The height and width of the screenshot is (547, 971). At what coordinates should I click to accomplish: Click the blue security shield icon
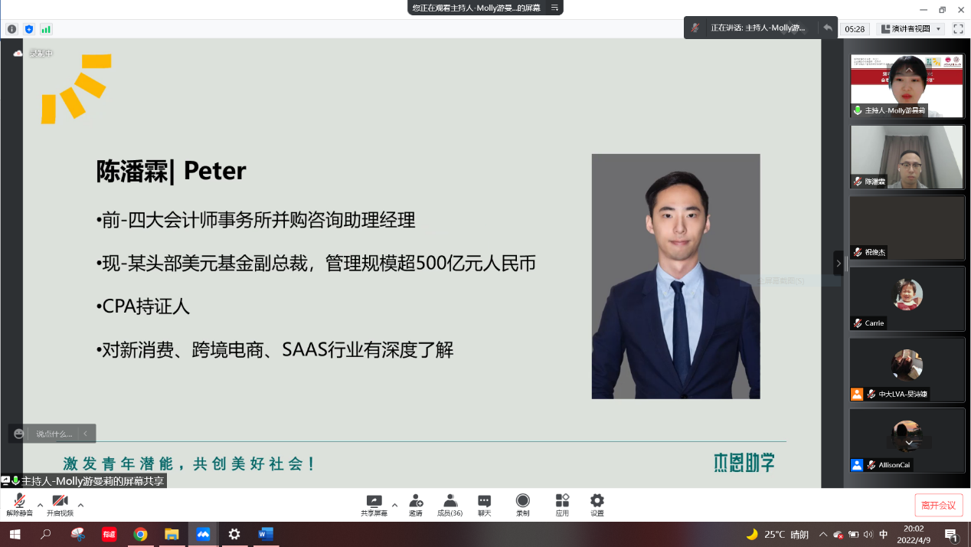(x=29, y=29)
